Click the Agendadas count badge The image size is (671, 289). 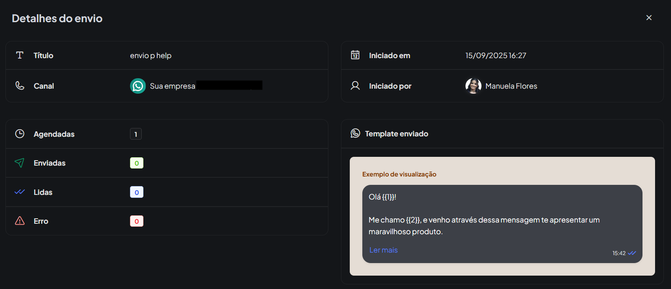136,134
